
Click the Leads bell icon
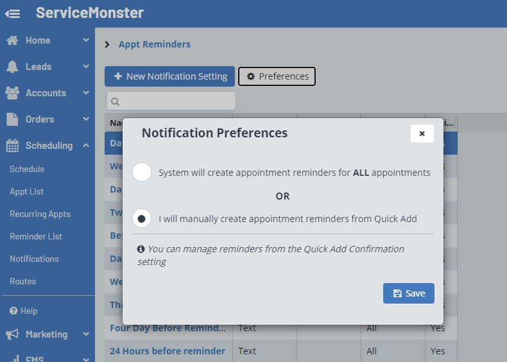point(12,67)
